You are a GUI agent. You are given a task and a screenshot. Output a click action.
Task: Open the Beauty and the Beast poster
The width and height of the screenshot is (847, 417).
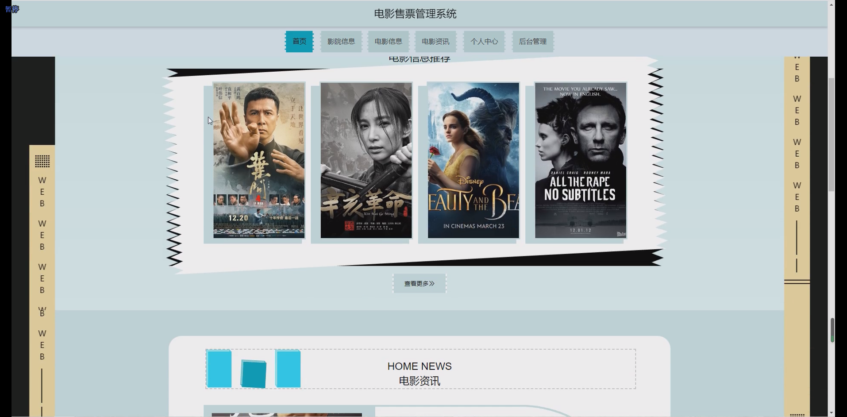tap(474, 160)
